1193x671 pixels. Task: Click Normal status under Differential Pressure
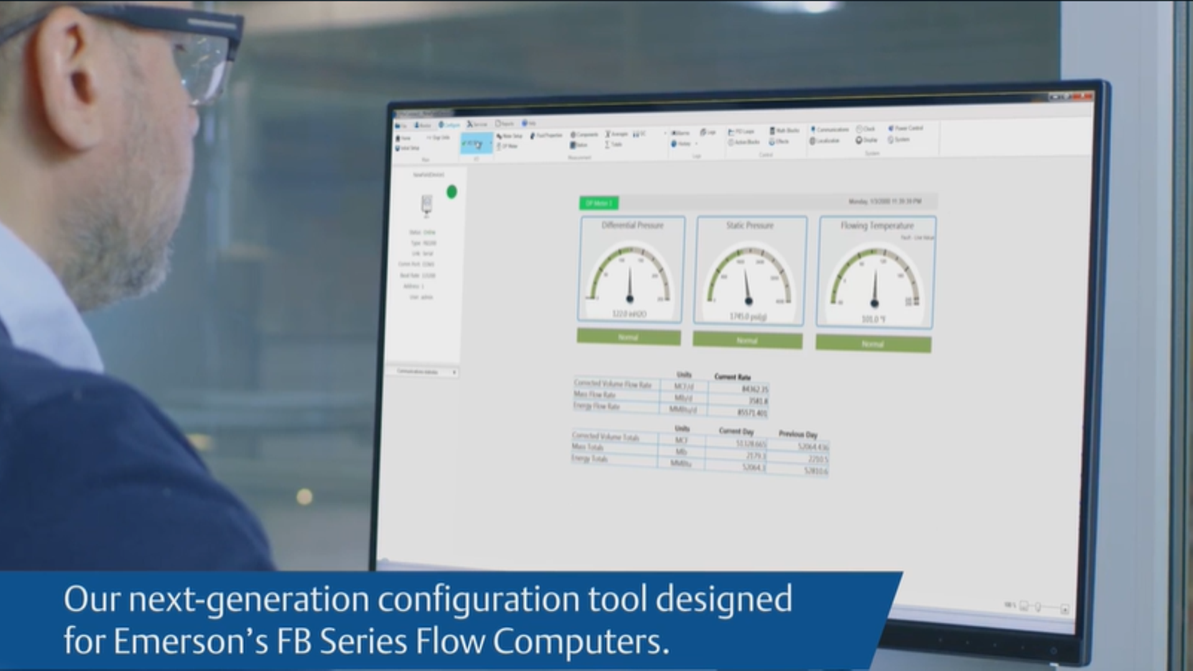628,337
